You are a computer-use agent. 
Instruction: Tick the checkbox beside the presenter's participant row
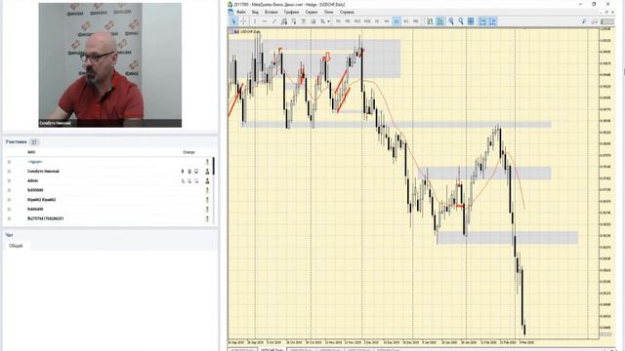tap(9, 172)
